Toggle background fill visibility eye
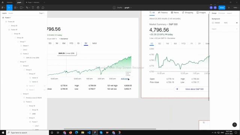This screenshot has height=135, width=240. tap(237, 23)
